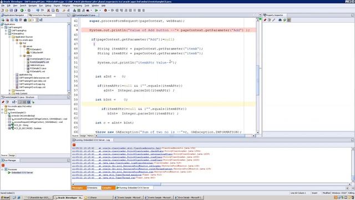Open the Debug menu
The width and height of the screenshot is (355, 200).
48,6
